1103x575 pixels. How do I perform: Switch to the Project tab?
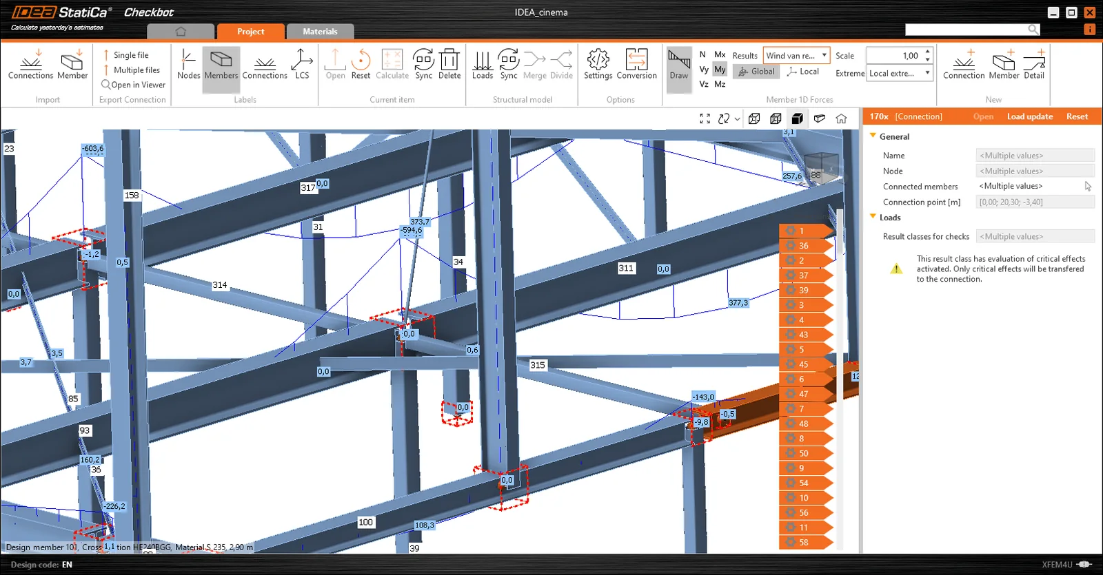(x=250, y=32)
